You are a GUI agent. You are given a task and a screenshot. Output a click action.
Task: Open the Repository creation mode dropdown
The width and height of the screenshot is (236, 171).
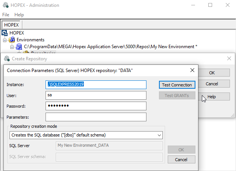[x=159, y=135]
